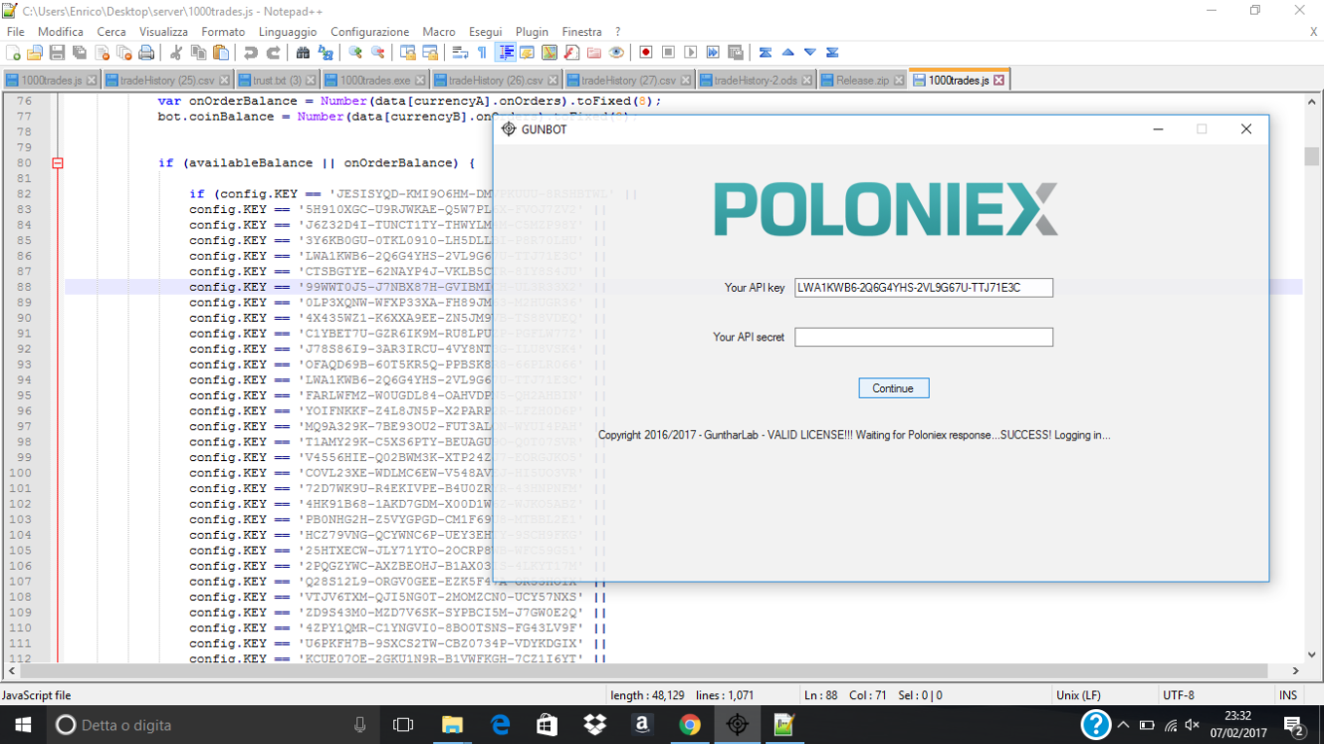Click the macro Playback icon
1324x744 pixels.
[x=690, y=53]
